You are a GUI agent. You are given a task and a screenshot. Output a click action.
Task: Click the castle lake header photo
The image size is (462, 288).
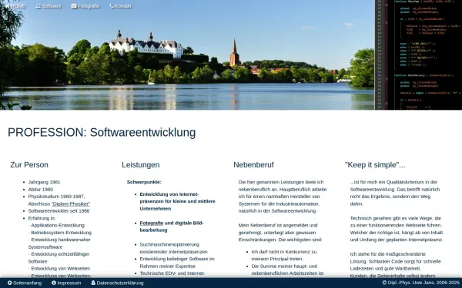(187, 55)
